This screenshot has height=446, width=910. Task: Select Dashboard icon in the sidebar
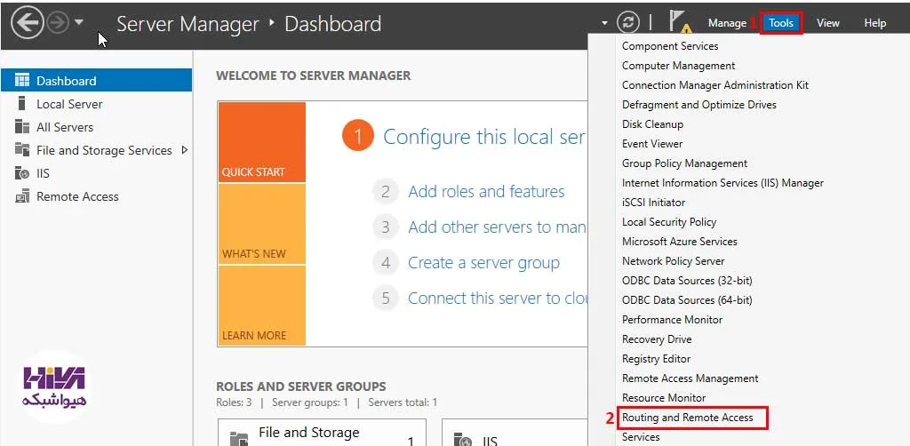click(21, 80)
